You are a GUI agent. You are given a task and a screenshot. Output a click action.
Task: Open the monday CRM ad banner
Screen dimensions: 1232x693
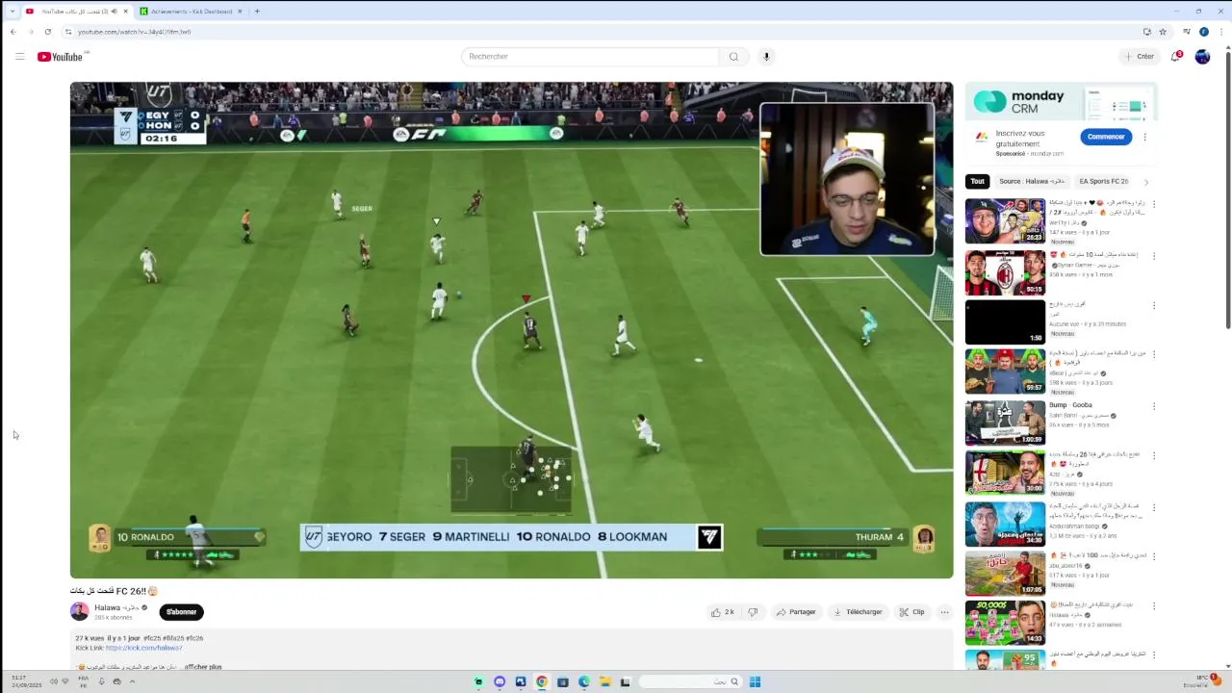pos(1060,102)
